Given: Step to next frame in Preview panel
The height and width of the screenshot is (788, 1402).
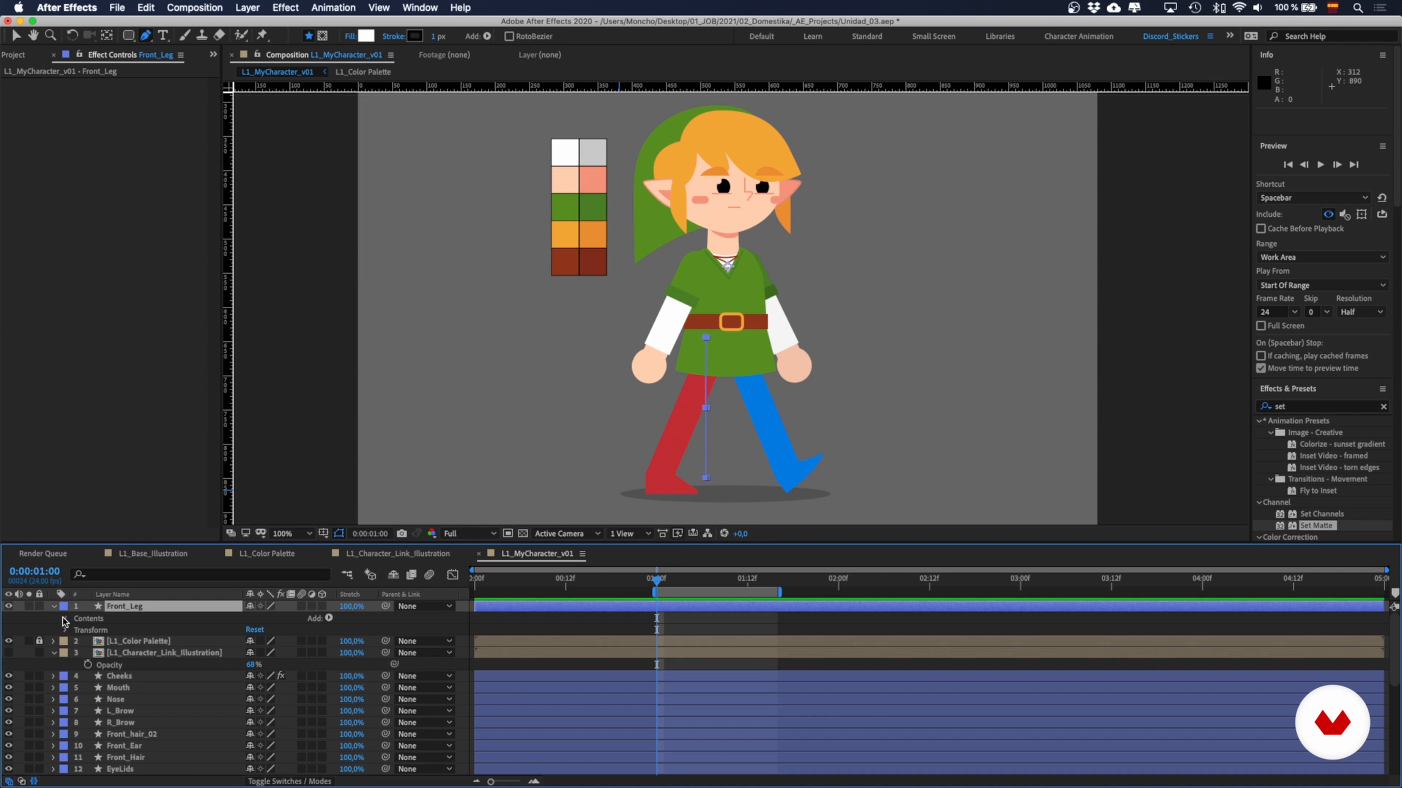Looking at the screenshot, I should [1337, 165].
